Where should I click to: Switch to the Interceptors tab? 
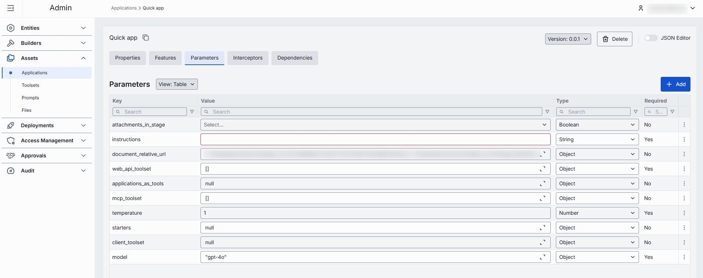pos(248,58)
